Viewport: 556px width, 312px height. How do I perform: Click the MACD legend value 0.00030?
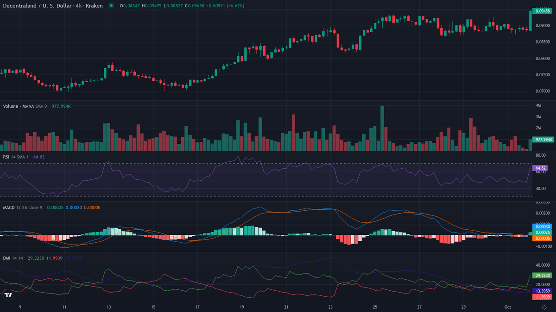click(x=73, y=208)
